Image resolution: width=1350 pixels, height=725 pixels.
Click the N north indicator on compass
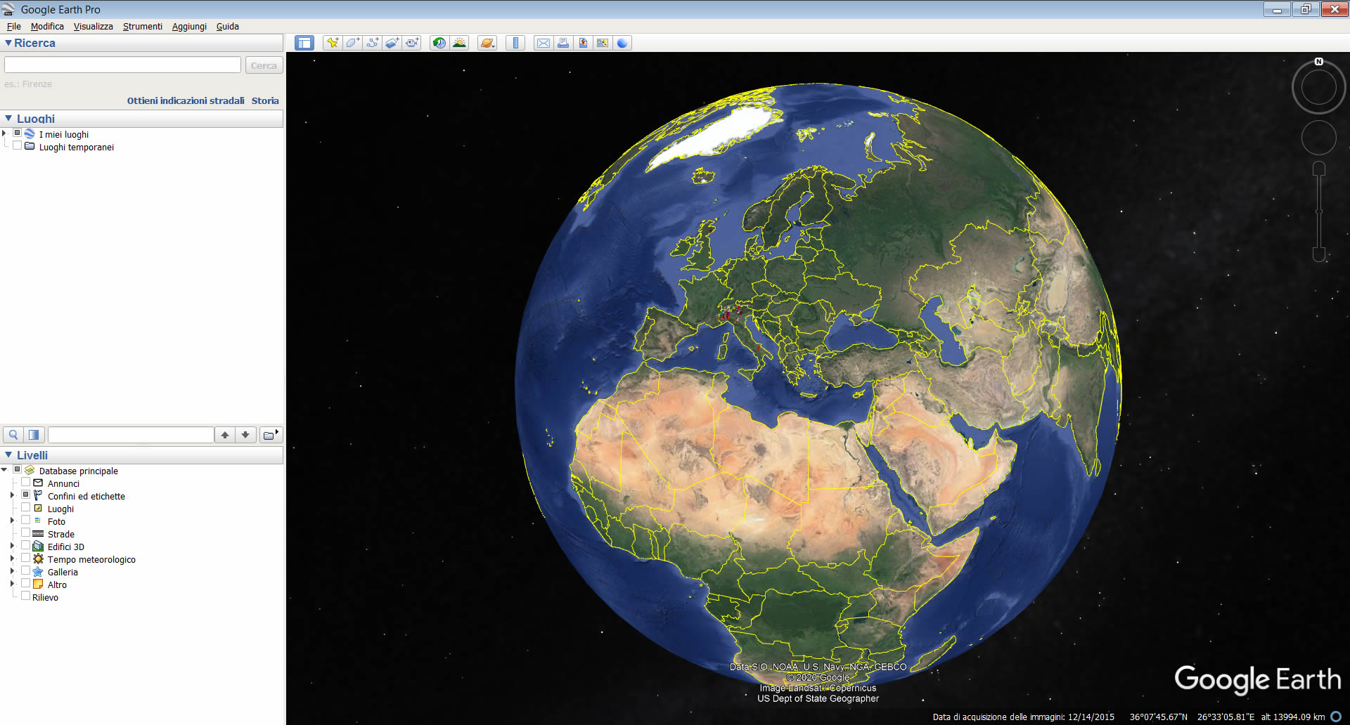click(1319, 62)
